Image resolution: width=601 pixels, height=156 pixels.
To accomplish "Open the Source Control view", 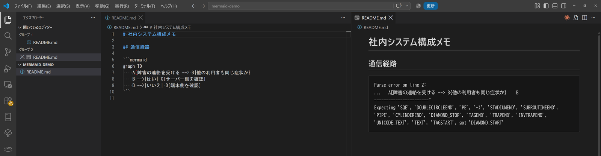I will point(8,52).
